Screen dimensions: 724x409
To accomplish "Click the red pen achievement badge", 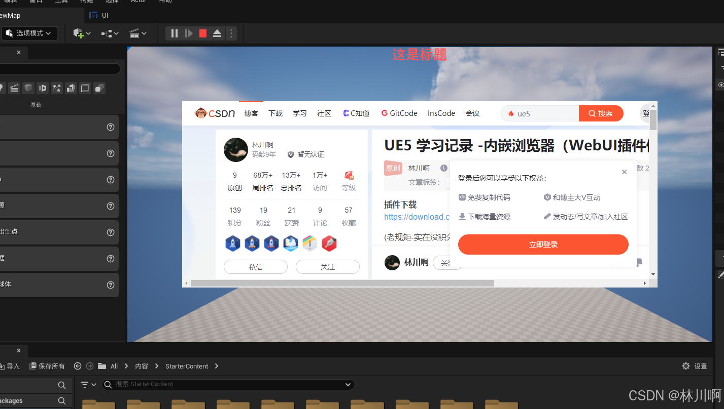I will (x=330, y=243).
